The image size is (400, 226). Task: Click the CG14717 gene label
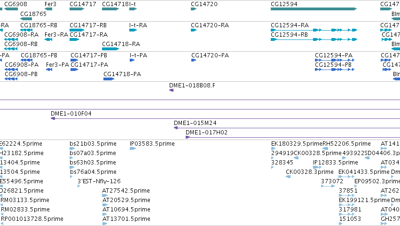pos(83,4)
